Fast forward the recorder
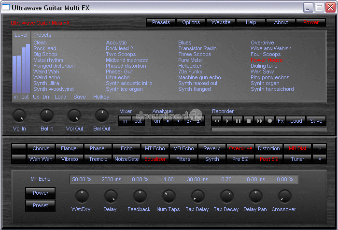 [x=259, y=121]
